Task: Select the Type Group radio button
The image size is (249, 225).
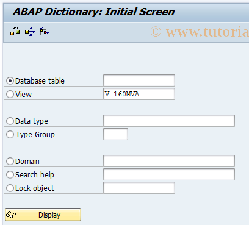Action: [10, 135]
